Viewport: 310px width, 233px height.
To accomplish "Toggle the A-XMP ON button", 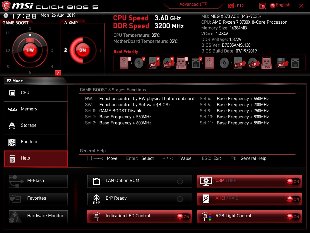I will coord(83,50).
